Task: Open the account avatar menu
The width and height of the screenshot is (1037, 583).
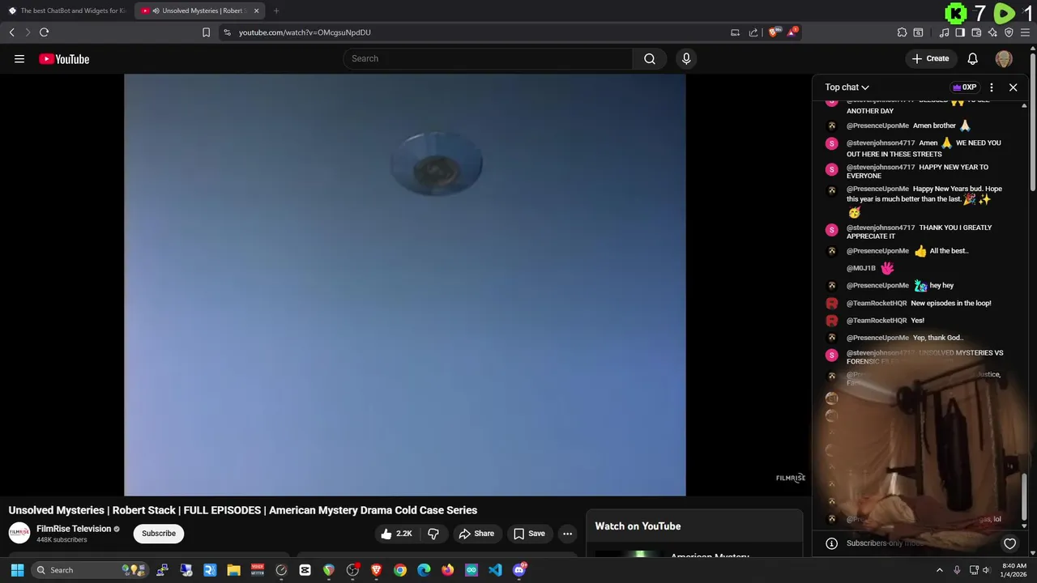Action: [x=1004, y=58]
